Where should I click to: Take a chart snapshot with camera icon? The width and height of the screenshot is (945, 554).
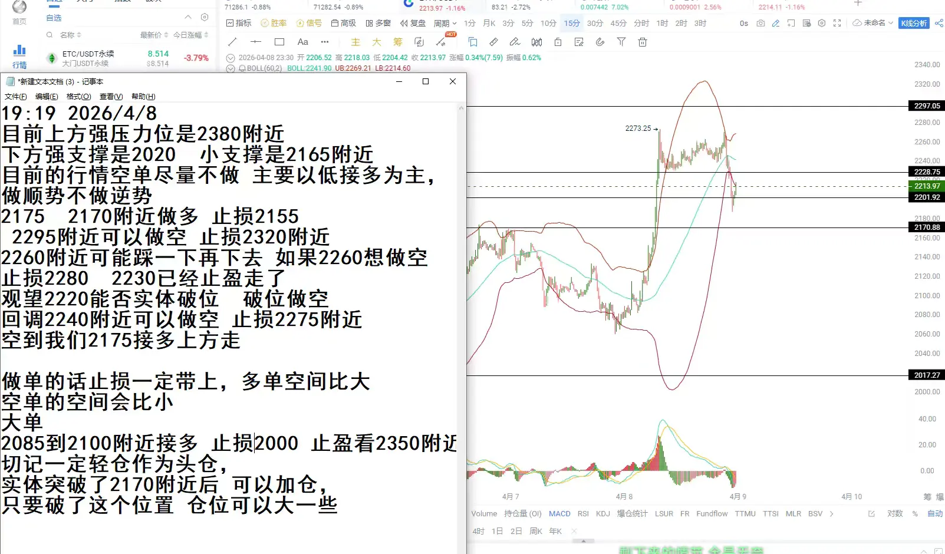[x=760, y=23]
